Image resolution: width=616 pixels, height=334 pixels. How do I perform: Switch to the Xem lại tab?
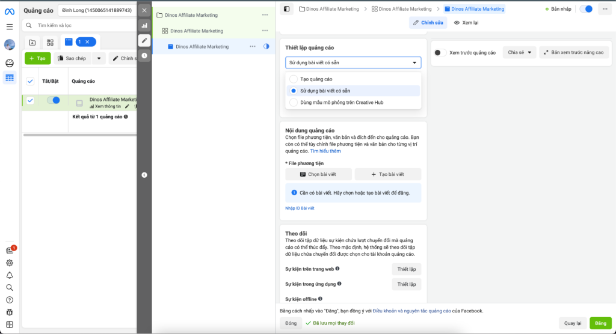466,23
